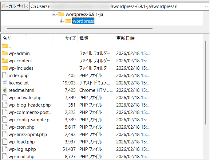The width and height of the screenshot is (210, 160).
Task: Click the wp-activate.php file icon
Action: [x=5, y=97]
